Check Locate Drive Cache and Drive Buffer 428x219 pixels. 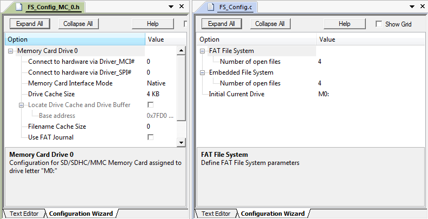150,105
